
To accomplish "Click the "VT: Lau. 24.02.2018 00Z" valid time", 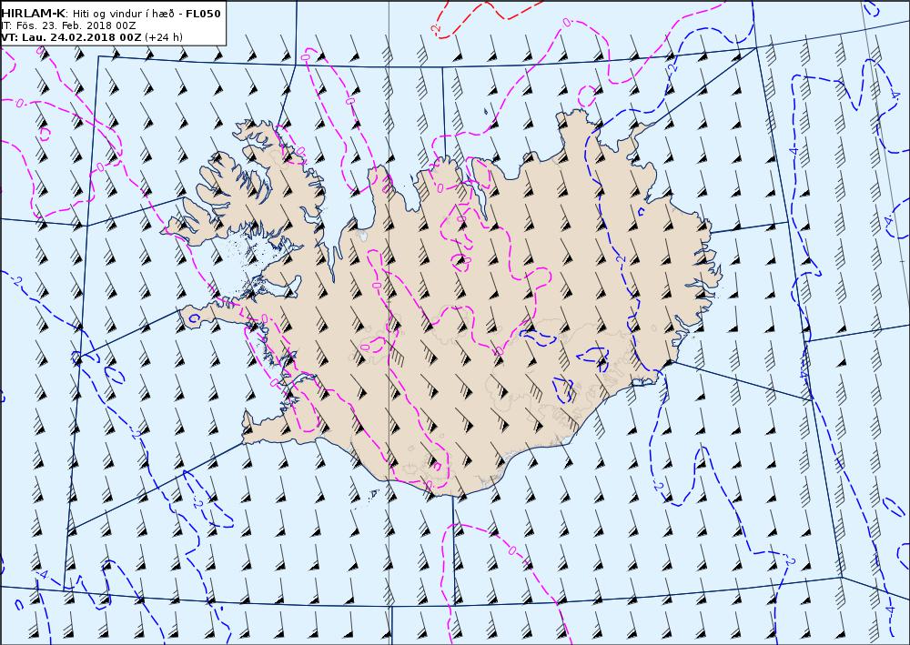I will pyautogui.click(x=71, y=37).
